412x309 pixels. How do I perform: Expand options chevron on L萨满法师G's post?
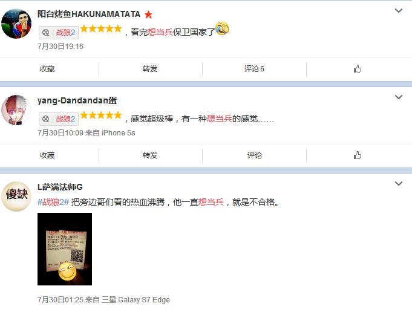[399, 183]
